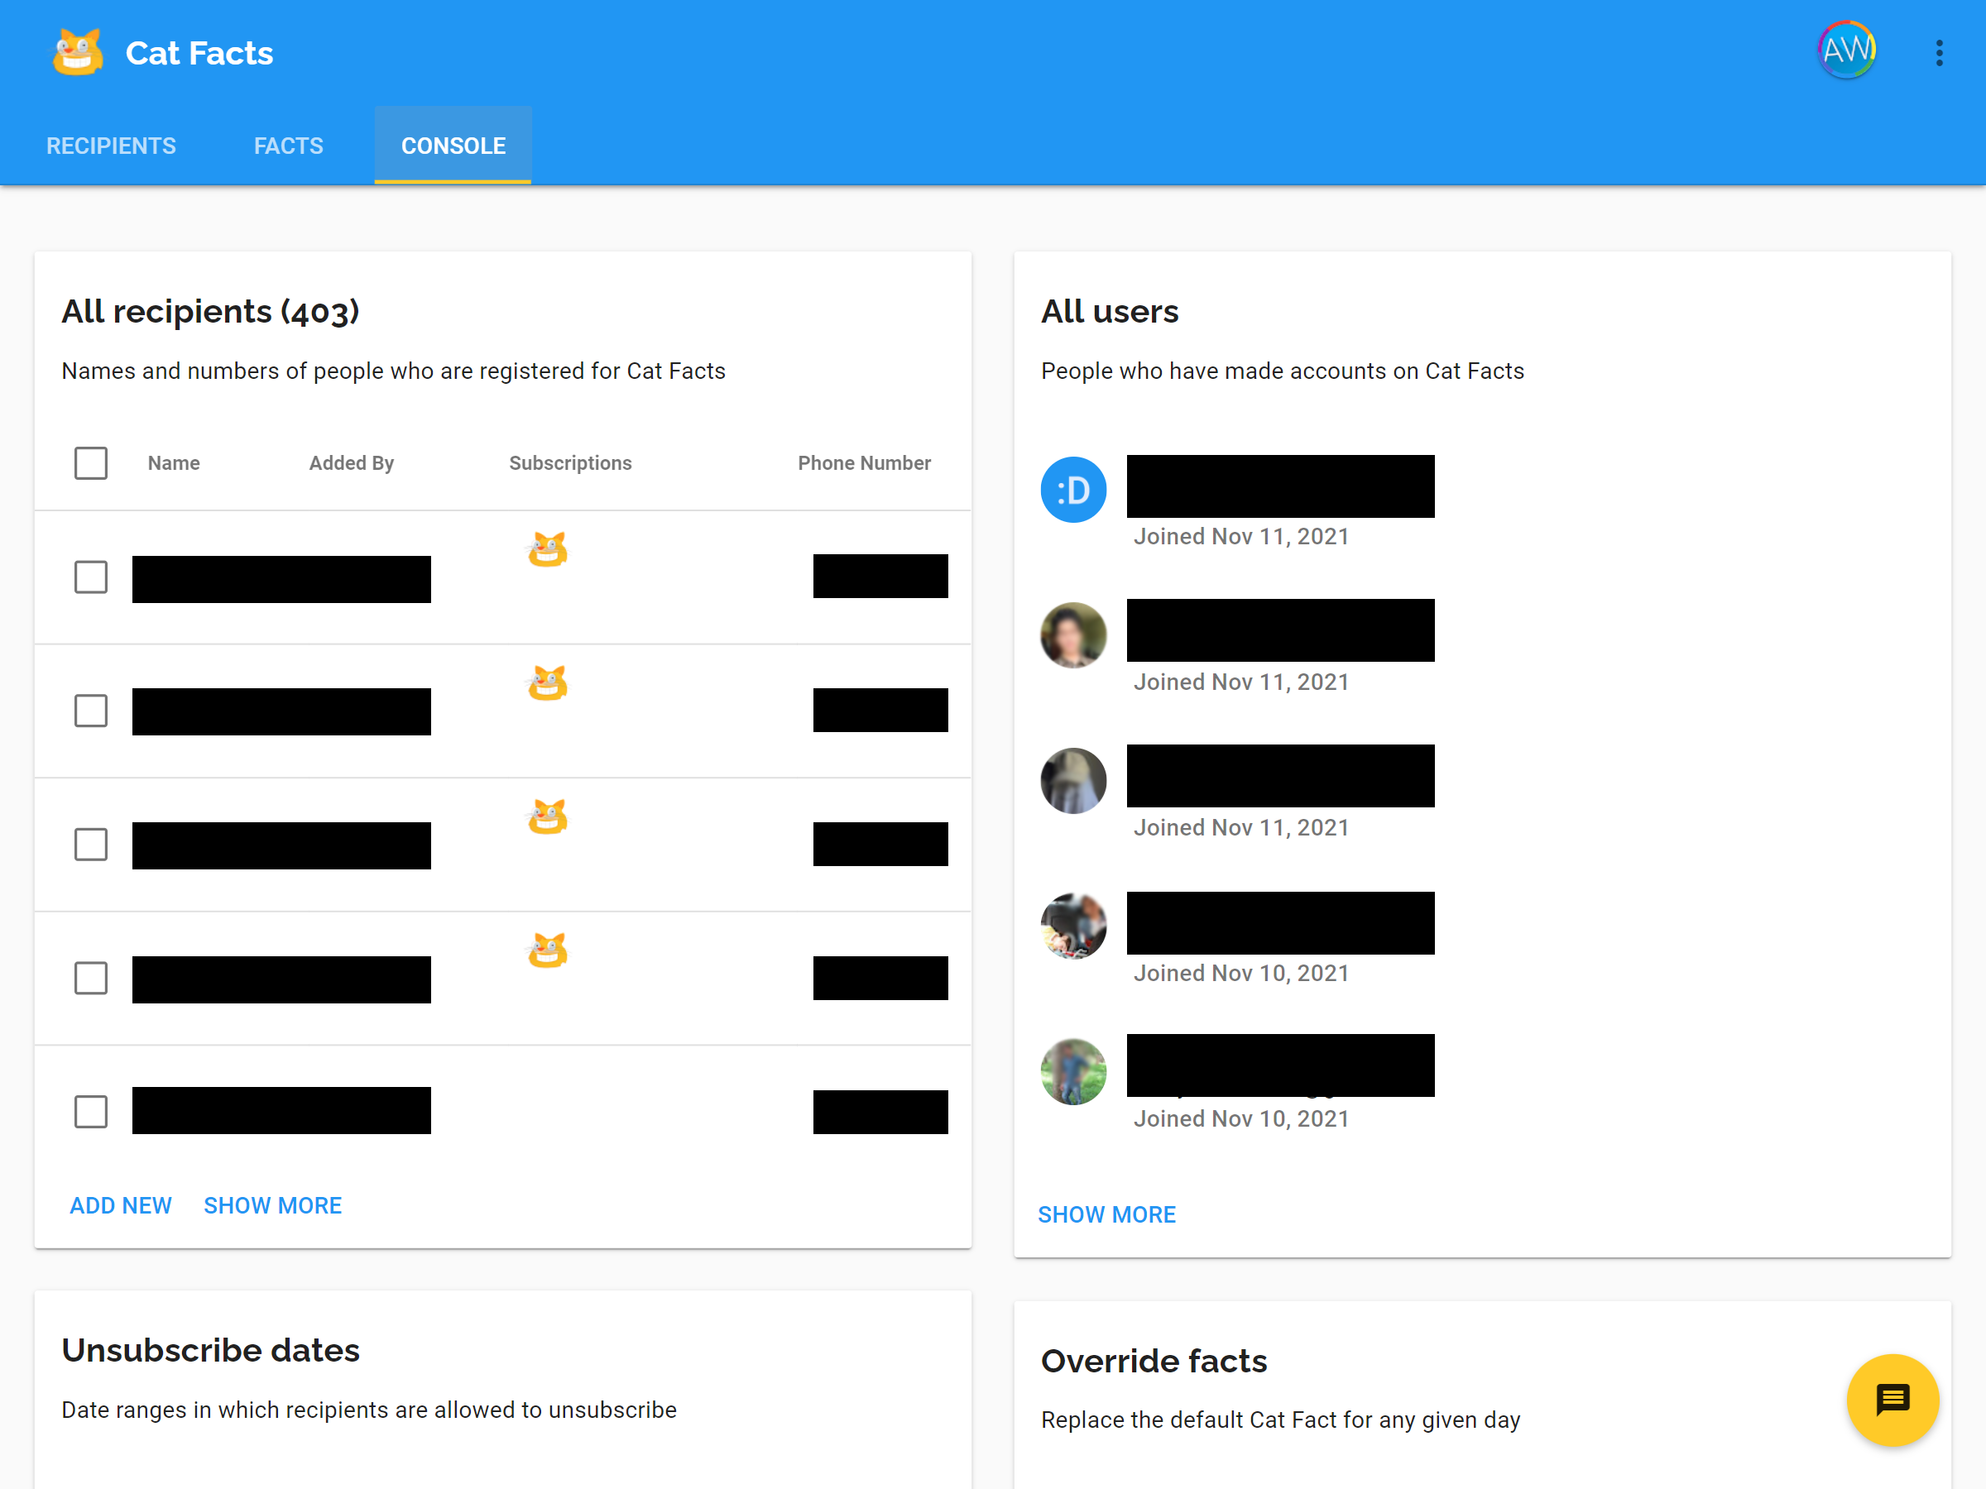Click the second recipient's cat subscription icon
The width and height of the screenshot is (1986, 1489).
tap(547, 683)
